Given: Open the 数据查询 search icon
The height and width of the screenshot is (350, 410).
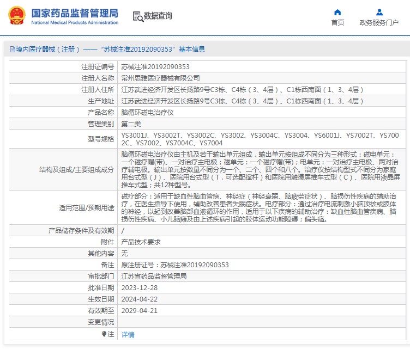Looking at the screenshot, I should [138, 16].
